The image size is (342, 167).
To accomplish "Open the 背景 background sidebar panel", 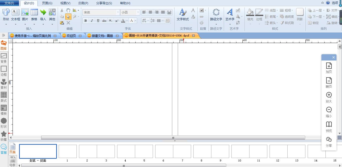I will (4, 58).
